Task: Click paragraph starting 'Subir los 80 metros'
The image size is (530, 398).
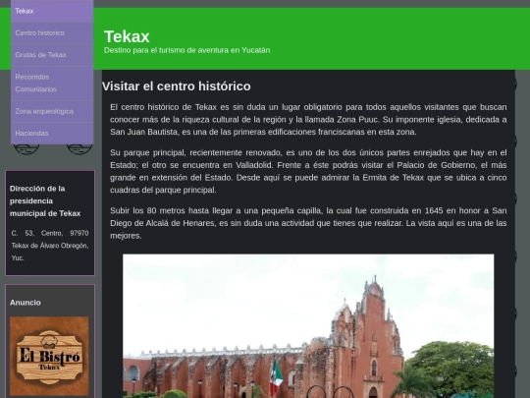Action: [308, 223]
